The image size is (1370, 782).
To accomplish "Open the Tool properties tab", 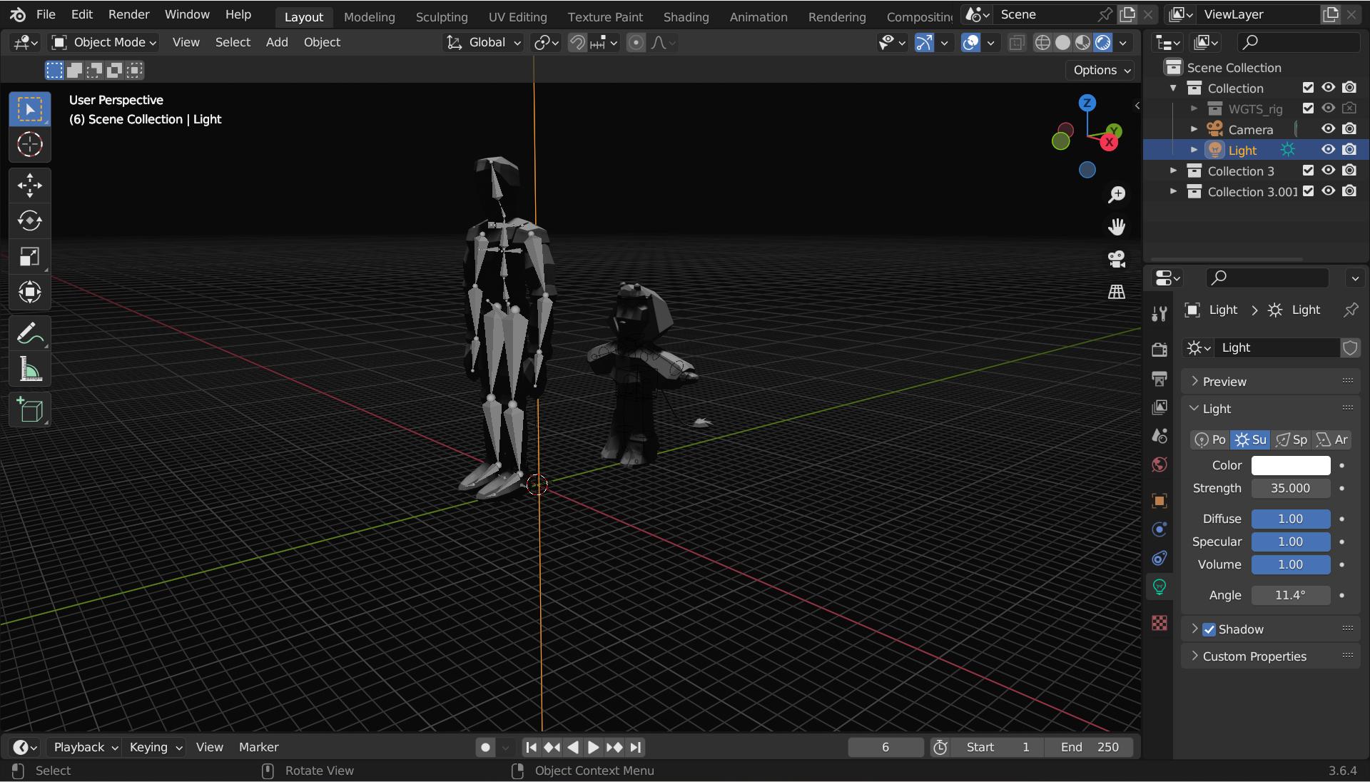I will point(1160,314).
